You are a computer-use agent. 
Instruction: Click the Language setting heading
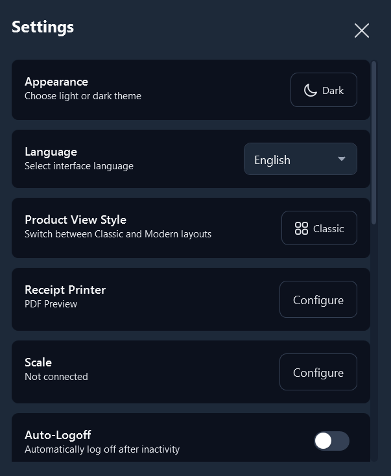51,152
